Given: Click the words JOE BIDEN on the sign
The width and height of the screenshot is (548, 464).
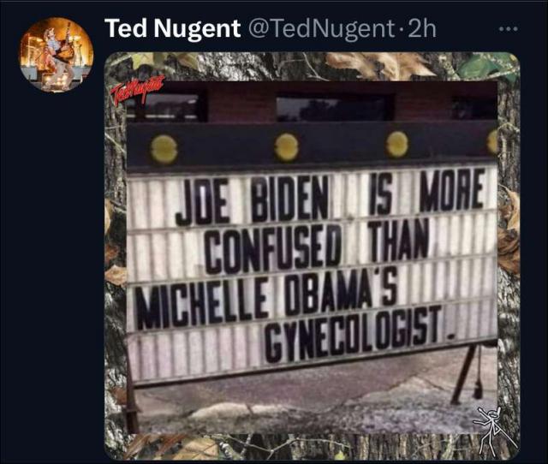Looking at the screenshot, I should coord(252,200).
